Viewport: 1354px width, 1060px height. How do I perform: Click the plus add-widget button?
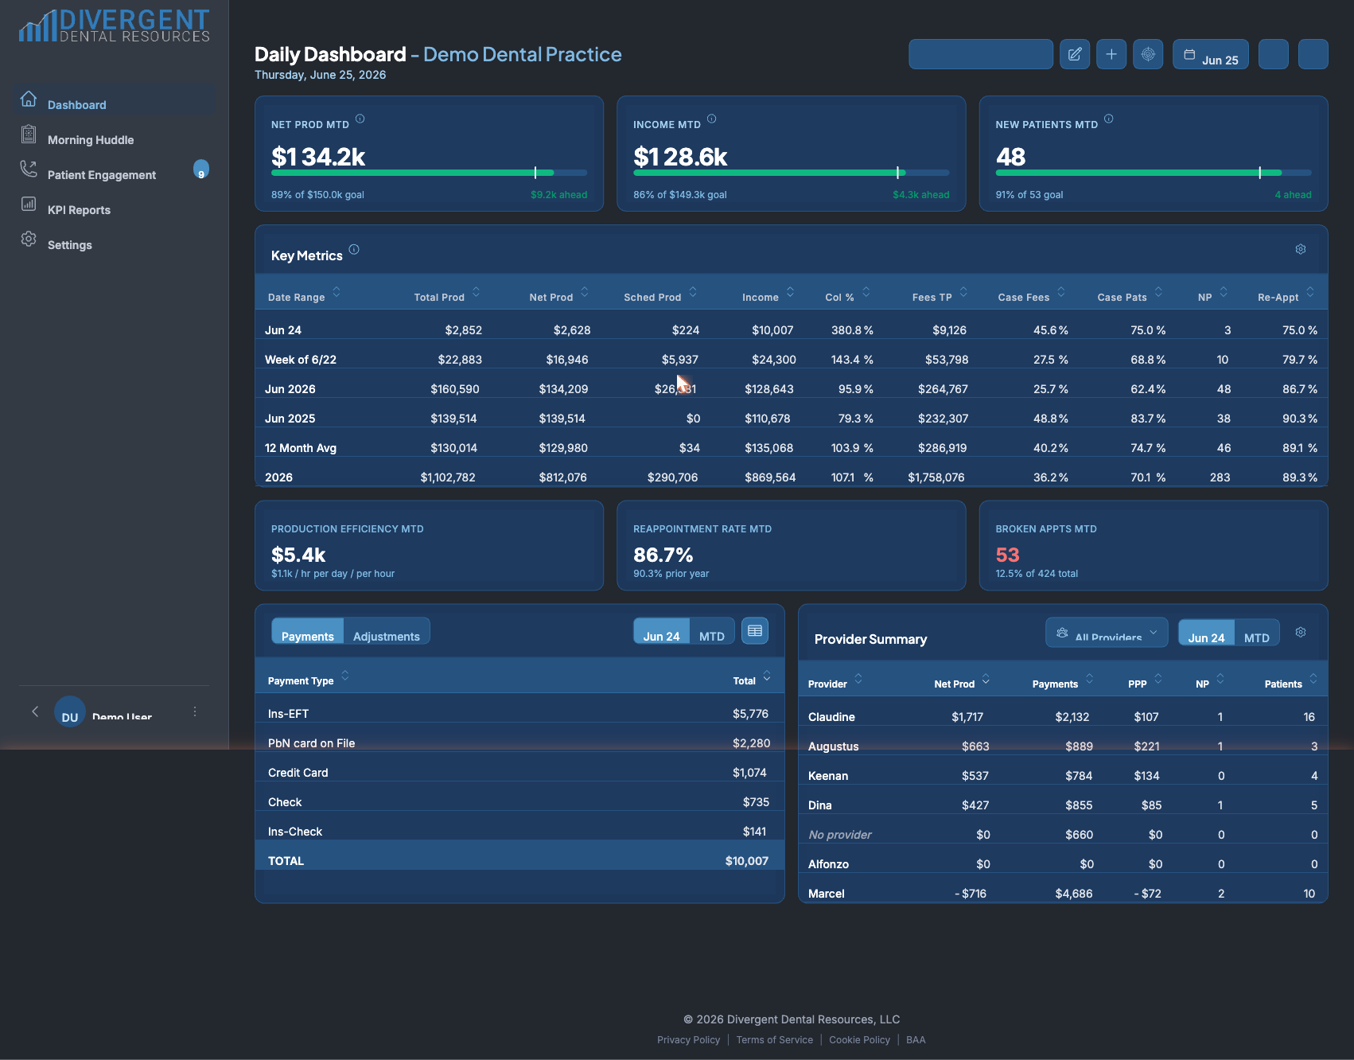coord(1111,54)
